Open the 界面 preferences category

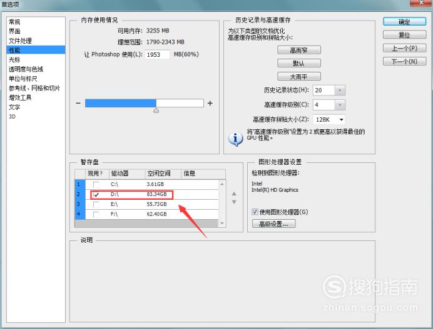14,31
